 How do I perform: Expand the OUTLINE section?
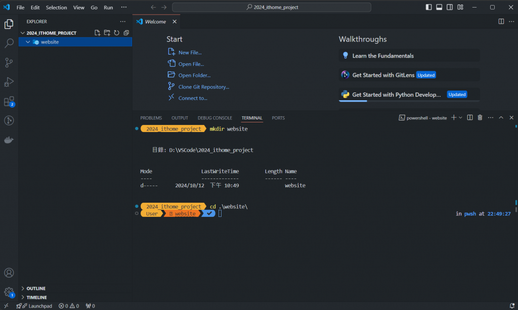23,289
